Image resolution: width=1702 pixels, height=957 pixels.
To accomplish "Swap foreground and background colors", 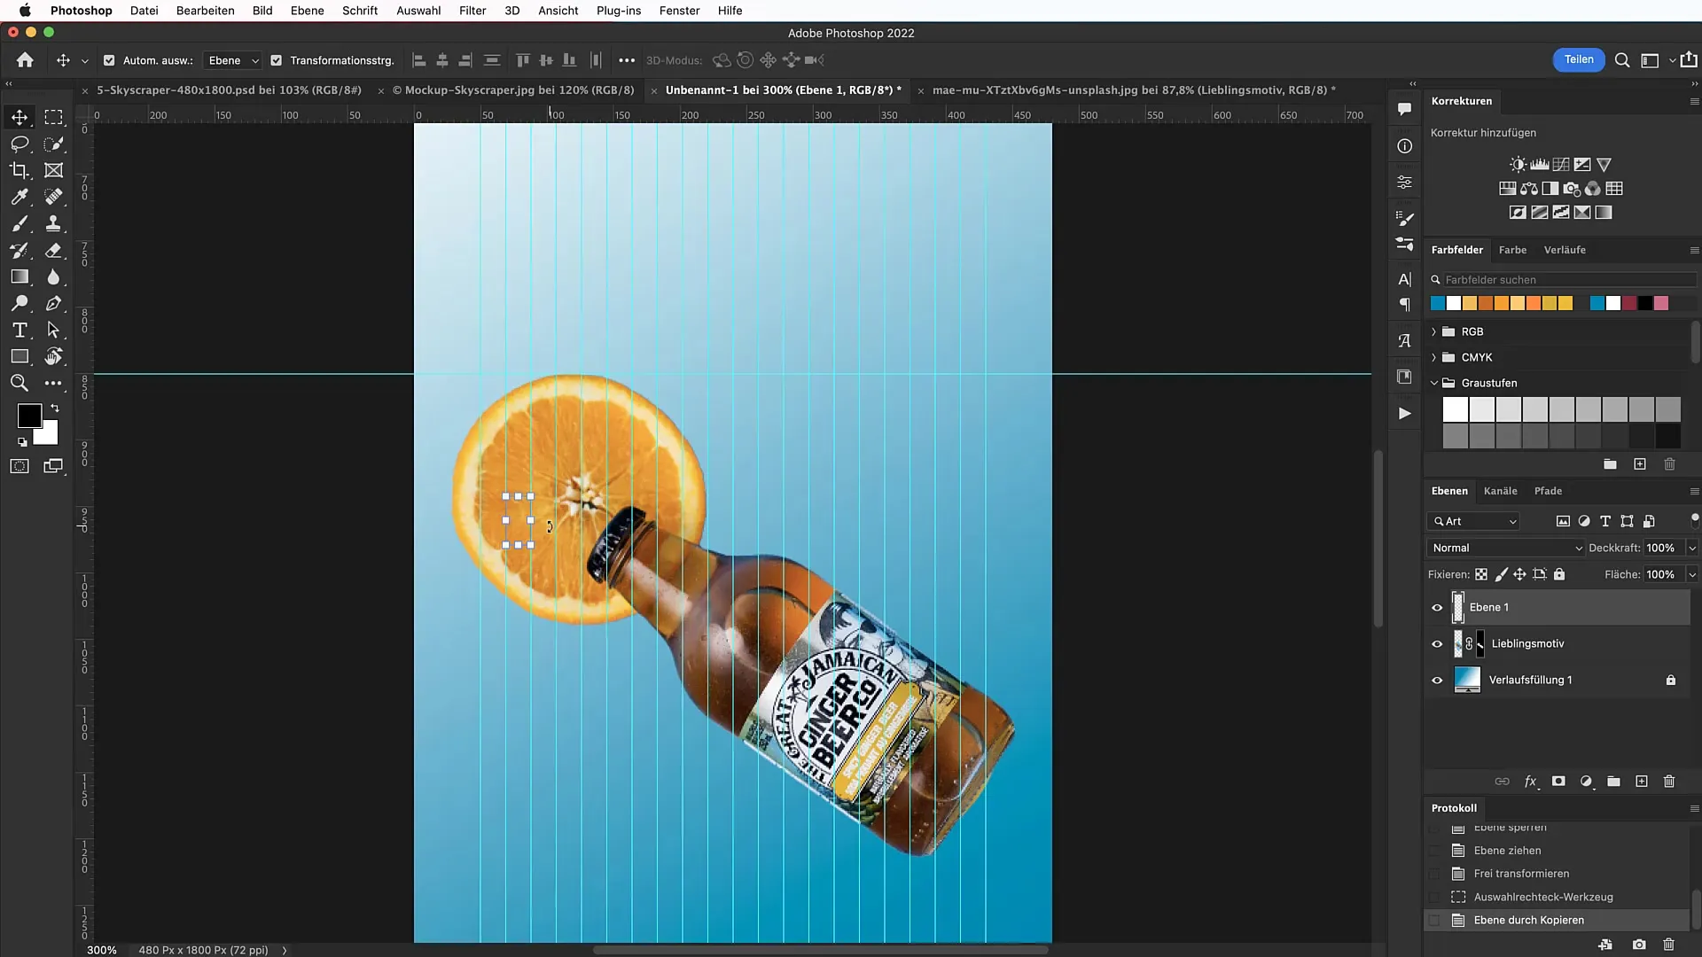I will 55,408.
